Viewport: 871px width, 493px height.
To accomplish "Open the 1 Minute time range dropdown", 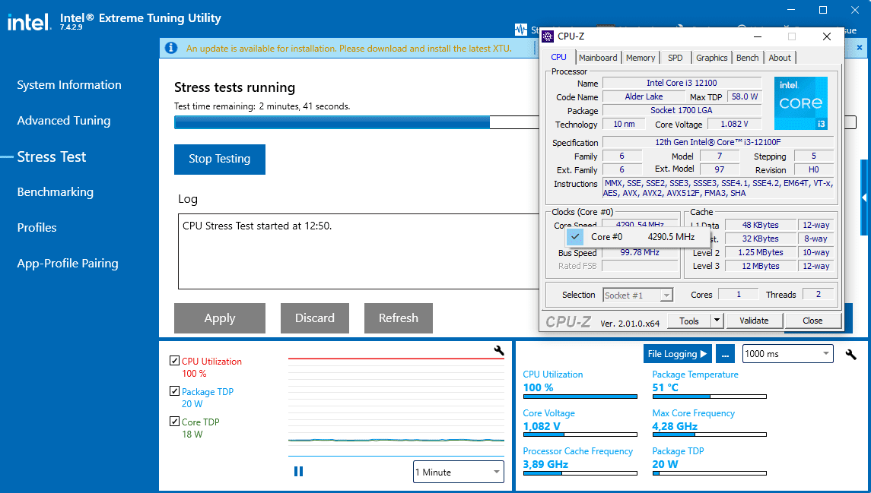I will click(458, 472).
